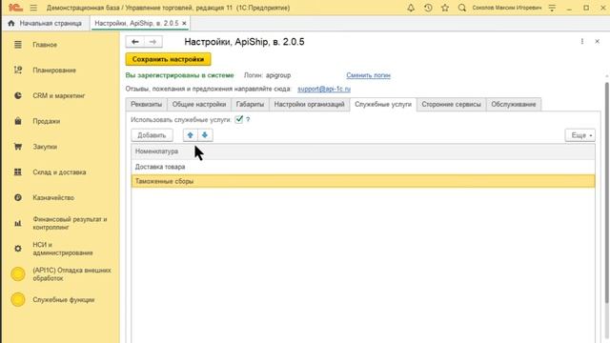Click the 1C application logo

point(15,8)
